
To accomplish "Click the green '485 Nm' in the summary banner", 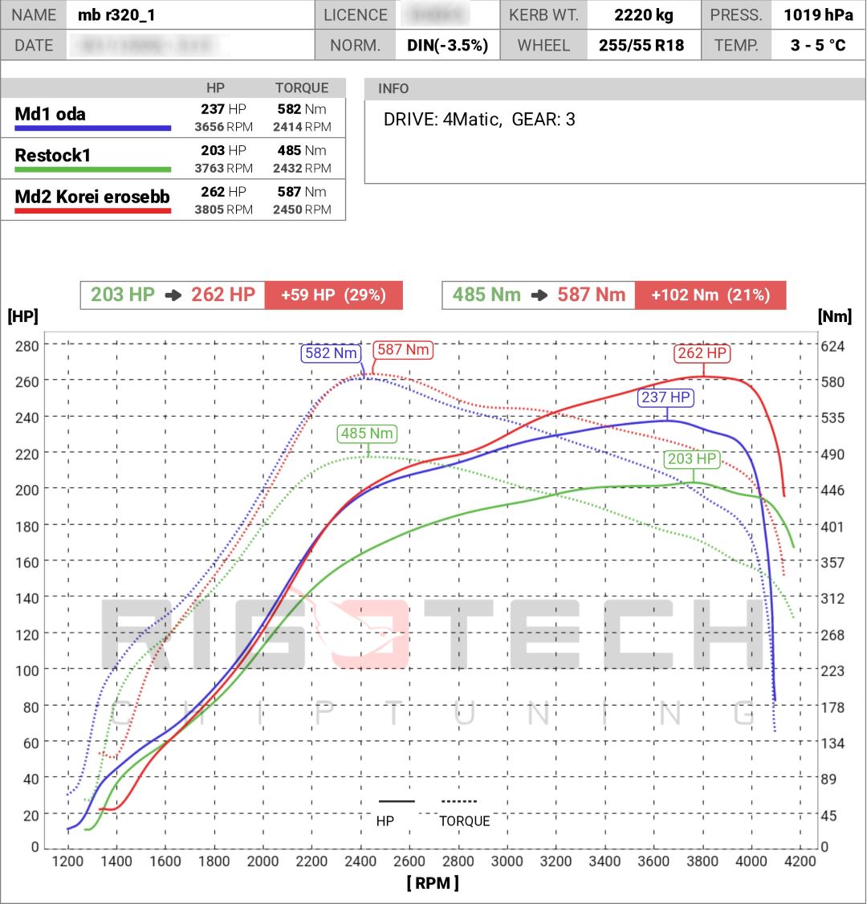I will click(x=486, y=295).
